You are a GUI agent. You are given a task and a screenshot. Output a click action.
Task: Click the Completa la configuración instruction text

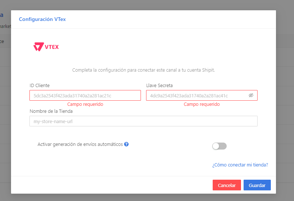(x=144, y=70)
